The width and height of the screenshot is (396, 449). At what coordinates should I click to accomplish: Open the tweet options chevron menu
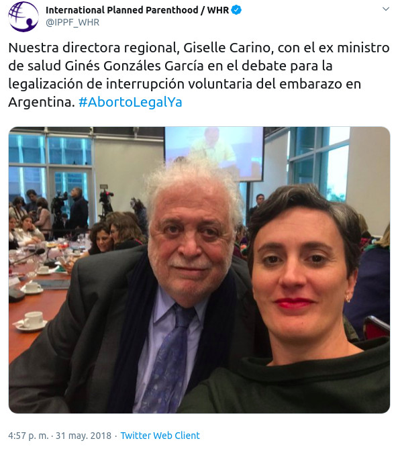(x=386, y=9)
